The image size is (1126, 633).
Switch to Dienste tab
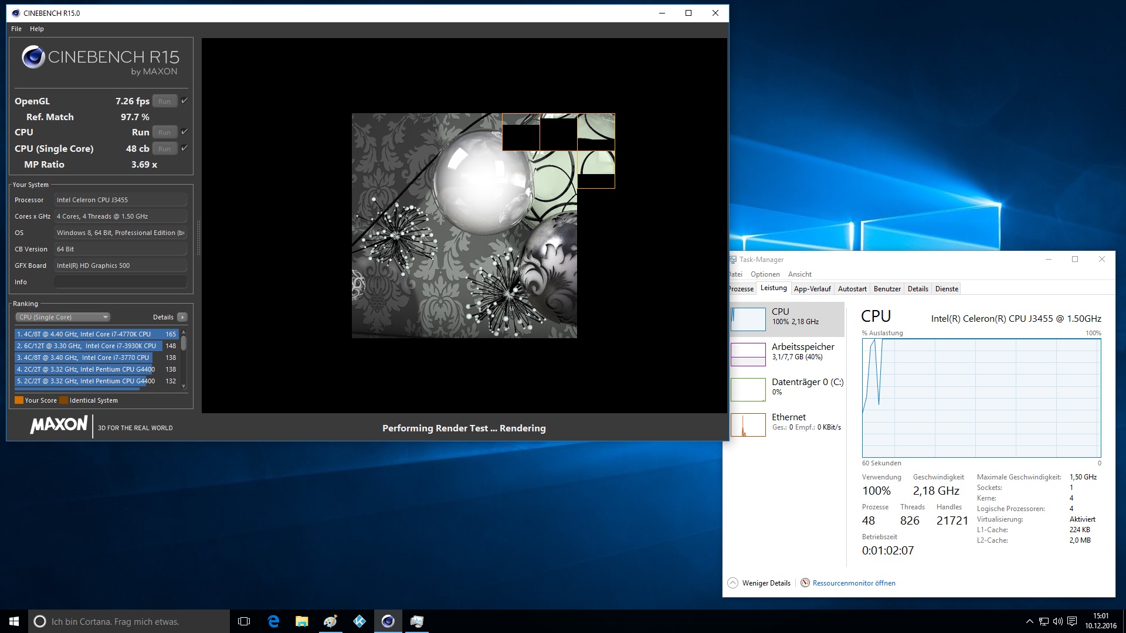click(947, 289)
